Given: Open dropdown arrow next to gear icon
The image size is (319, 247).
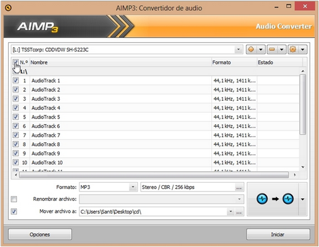Looking at the screenshot, I should point(303,50).
